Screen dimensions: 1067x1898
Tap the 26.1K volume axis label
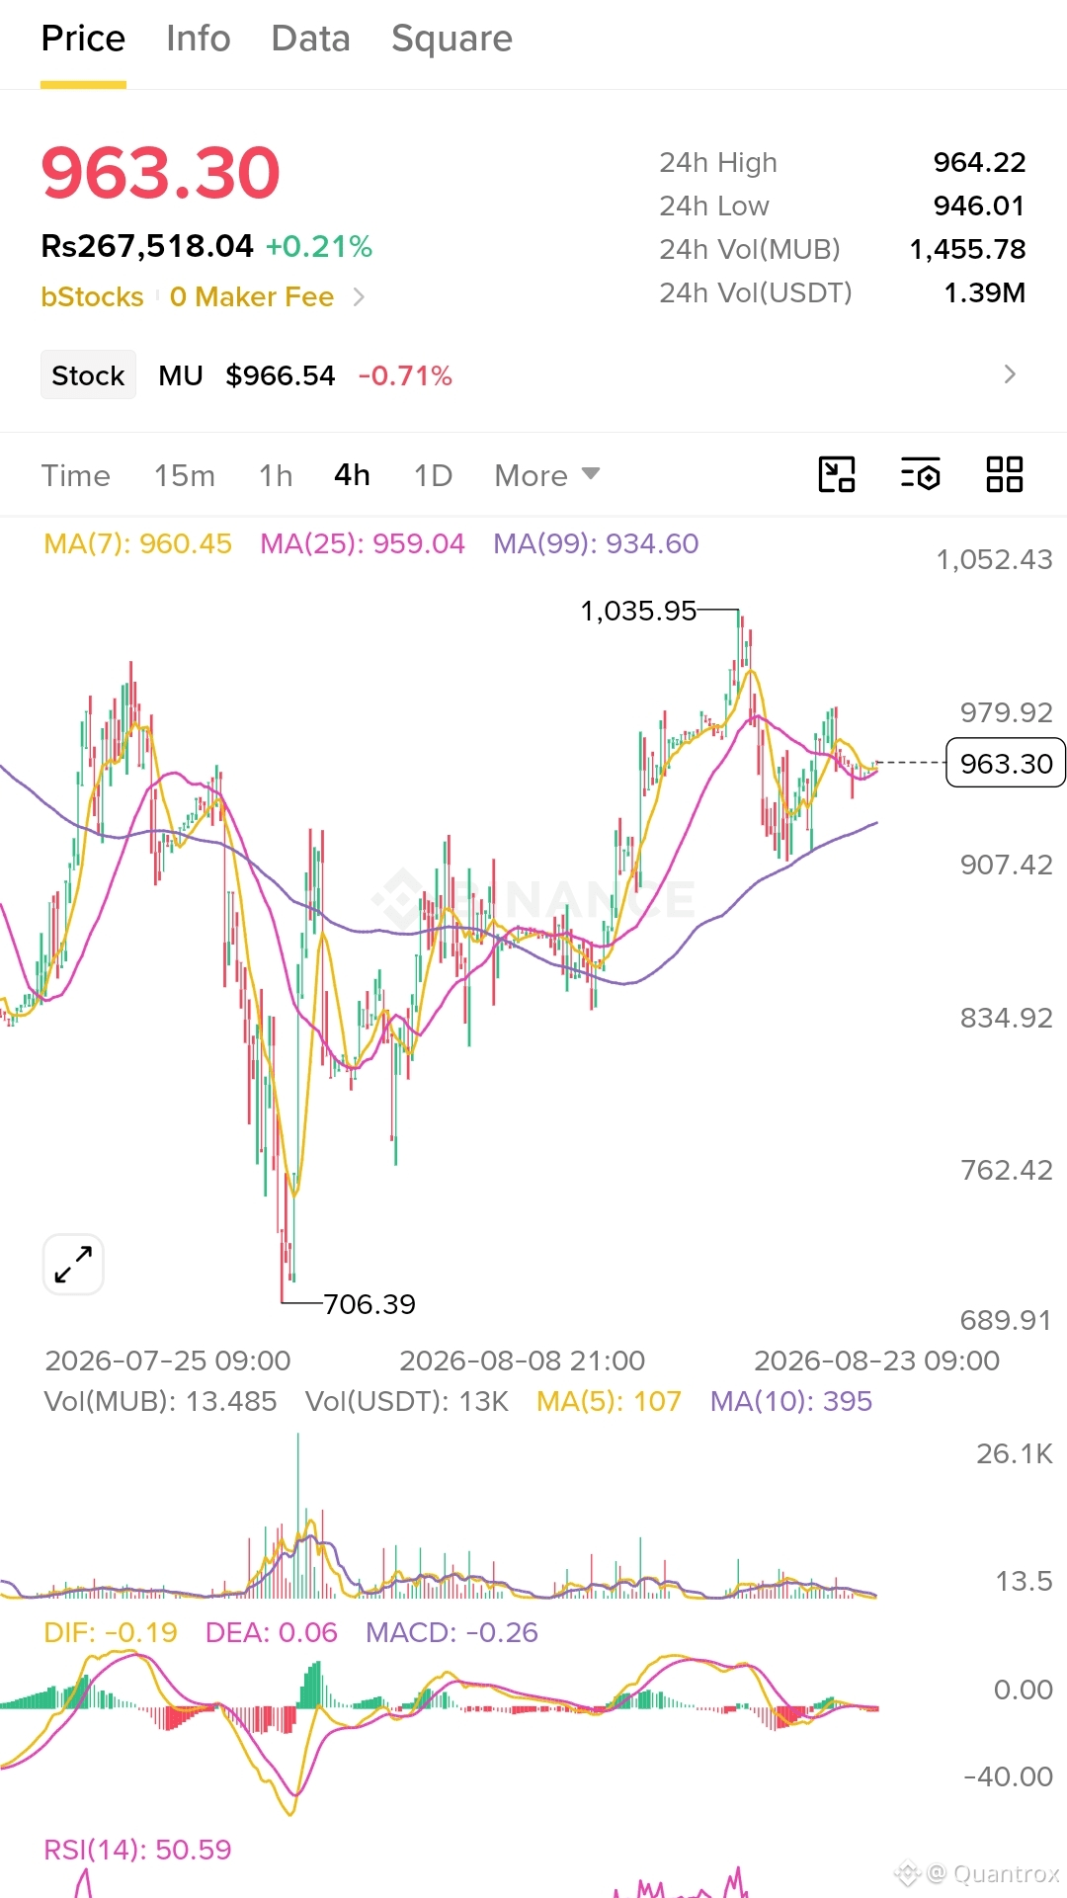pos(1015,1453)
